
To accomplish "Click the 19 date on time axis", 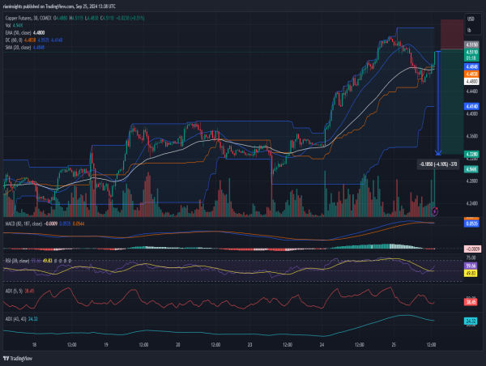I will coord(106,345).
